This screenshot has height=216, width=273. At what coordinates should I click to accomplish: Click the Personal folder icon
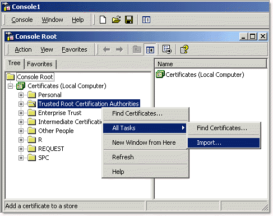(32, 95)
